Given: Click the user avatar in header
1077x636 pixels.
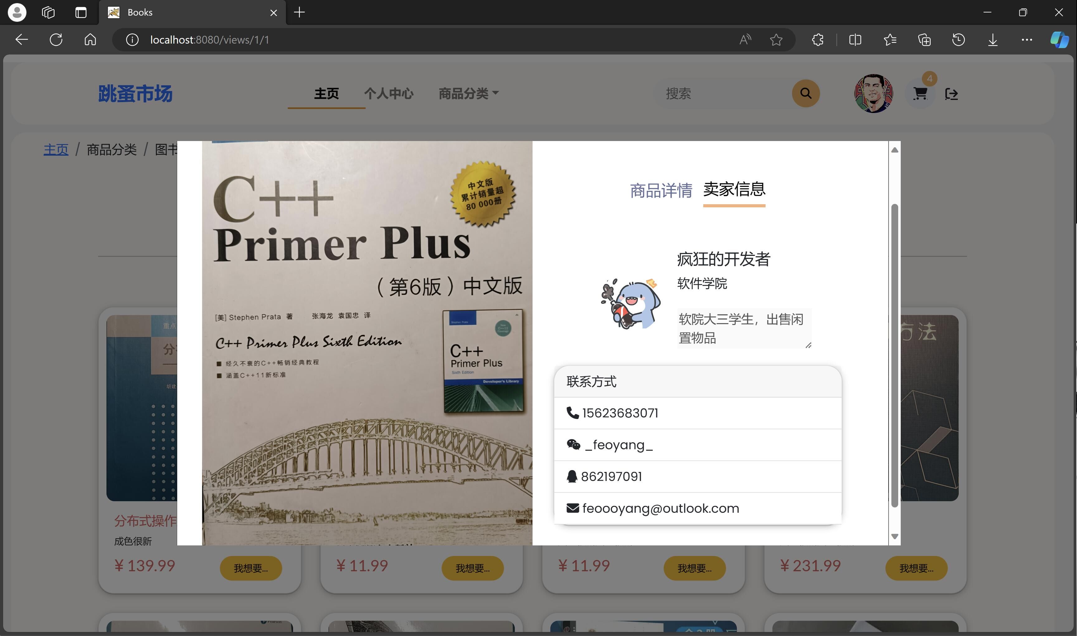Looking at the screenshot, I should [x=873, y=93].
